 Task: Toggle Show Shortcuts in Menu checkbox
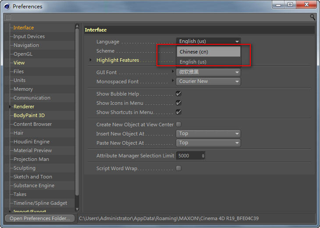click(178, 112)
